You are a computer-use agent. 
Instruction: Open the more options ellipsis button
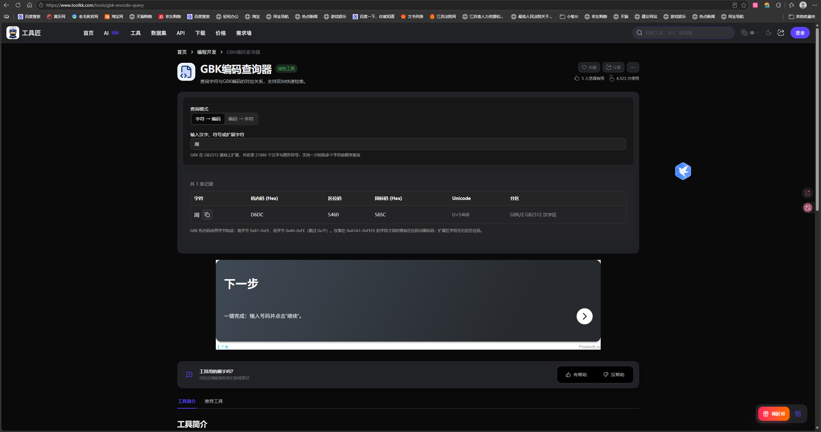[x=633, y=67]
